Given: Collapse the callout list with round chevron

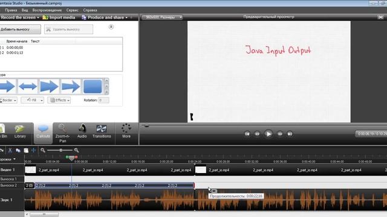Looking at the screenshot, I should pyautogui.click(x=111, y=27).
